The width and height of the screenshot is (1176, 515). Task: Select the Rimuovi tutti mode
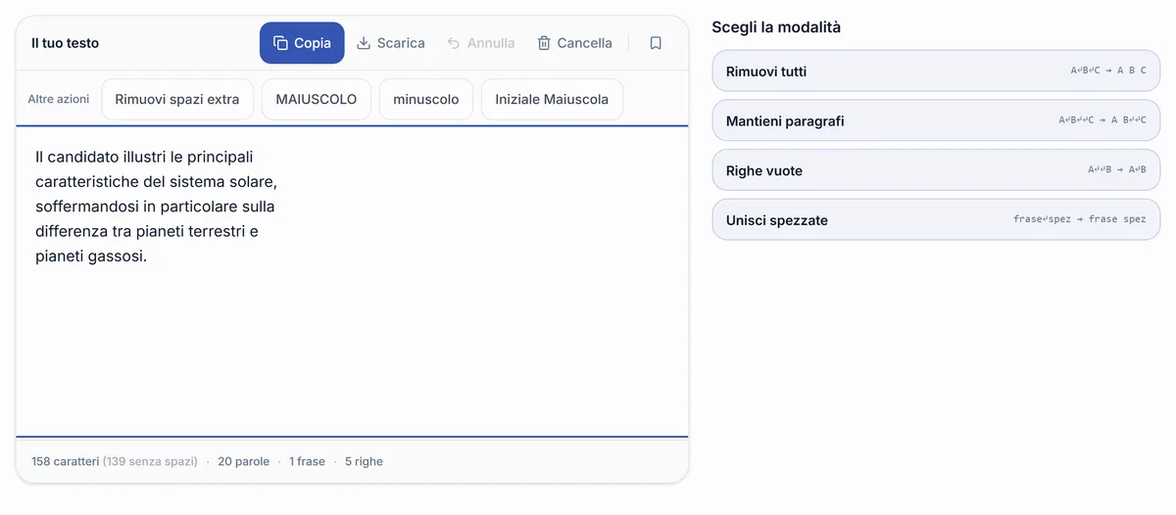pyautogui.click(x=936, y=70)
